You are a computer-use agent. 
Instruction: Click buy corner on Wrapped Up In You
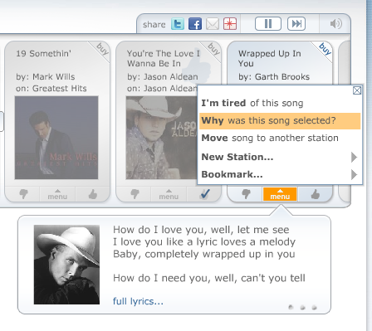click(x=325, y=49)
